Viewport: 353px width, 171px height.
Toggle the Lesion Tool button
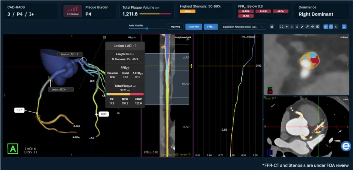coord(194,27)
